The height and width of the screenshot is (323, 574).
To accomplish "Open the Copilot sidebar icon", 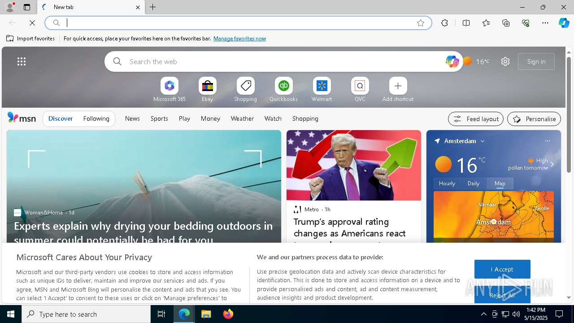I will coord(564,23).
